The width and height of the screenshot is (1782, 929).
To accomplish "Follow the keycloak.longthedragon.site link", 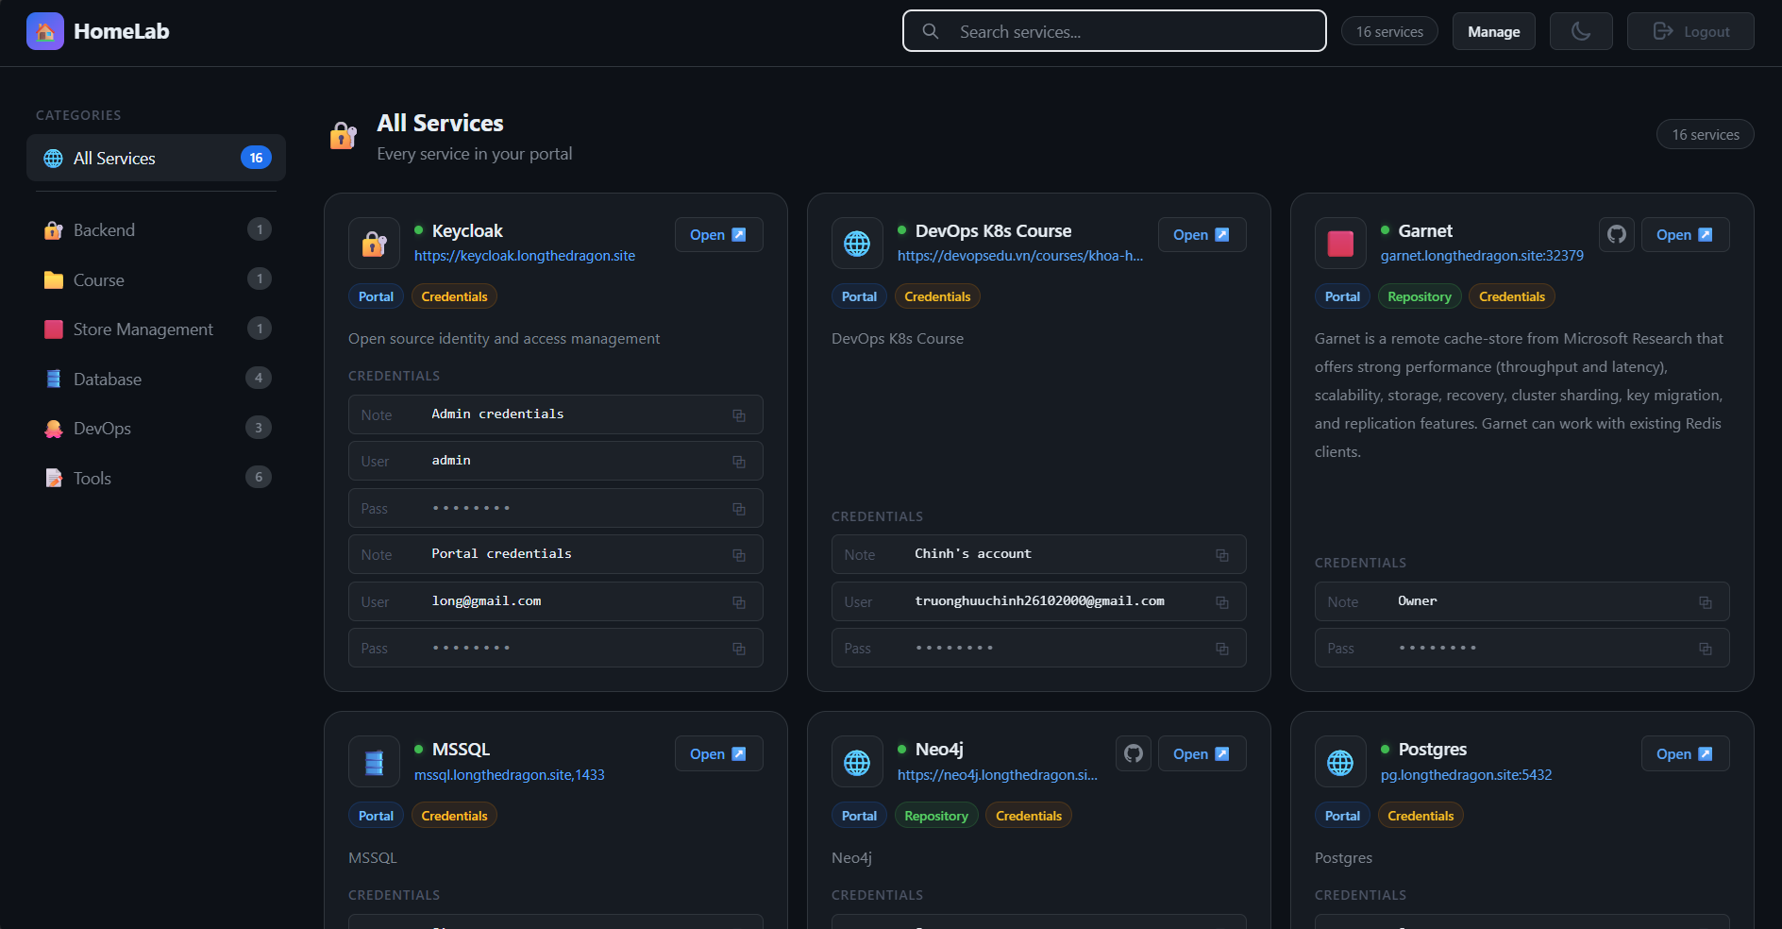I will [x=525, y=256].
